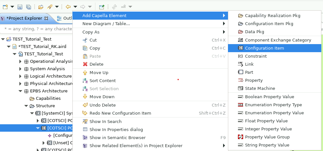Choose Show In Search menu entry
The height and width of the screenshot is (151, 323).
click(x=150, y=121)
